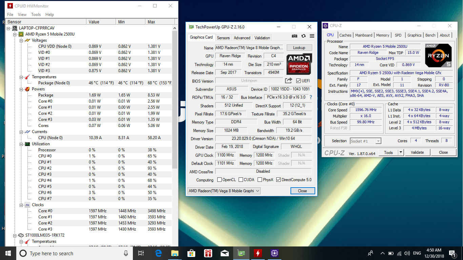Screen dimensions: 463x260
Task: Click the Ryzen 5 logo in CPU-Z
Action: click(x=439, y=56)
